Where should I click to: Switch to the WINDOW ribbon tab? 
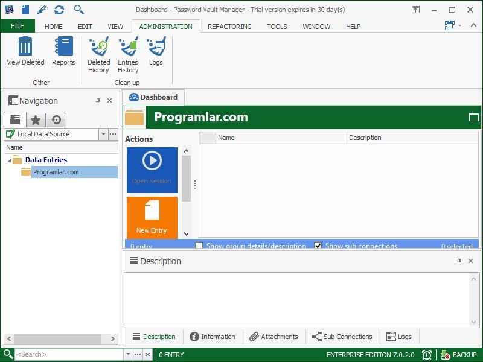tap(316, 27)
